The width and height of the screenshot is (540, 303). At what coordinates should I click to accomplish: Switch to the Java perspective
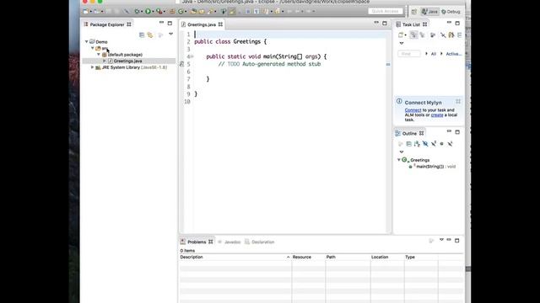point(429,12)
